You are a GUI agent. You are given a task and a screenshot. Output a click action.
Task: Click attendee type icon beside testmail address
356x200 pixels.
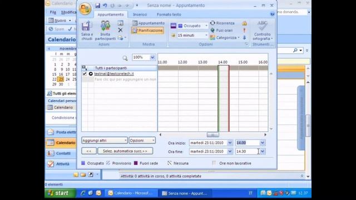pyautogui.click(x=91, y=74)
